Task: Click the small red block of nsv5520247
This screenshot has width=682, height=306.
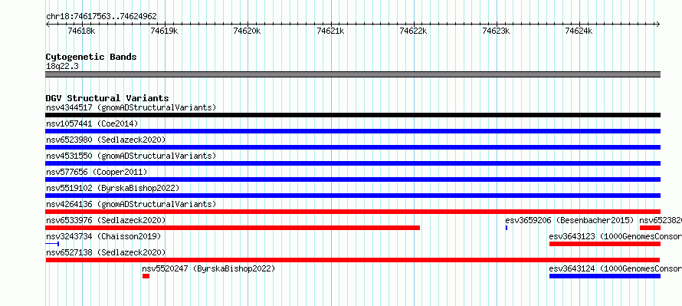Action: point(146,276)
